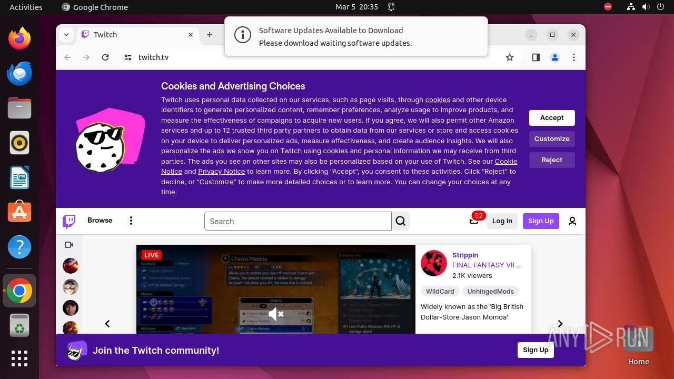Image resolution: width=674 pixels, height=379 pixels.
Task: Expand the Chrome tab search dropdown
Action: pyautogui.click(x=66, y=35)
